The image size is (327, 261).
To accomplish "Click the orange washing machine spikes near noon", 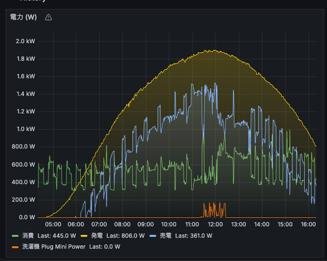I will (214, 209).
